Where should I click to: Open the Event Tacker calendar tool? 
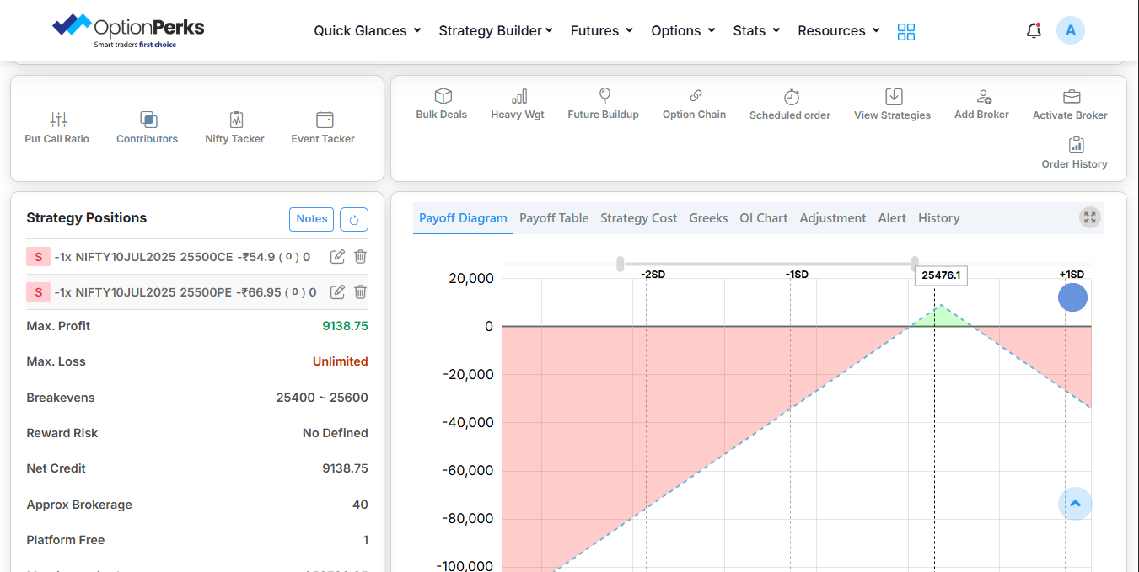(323, 128)
